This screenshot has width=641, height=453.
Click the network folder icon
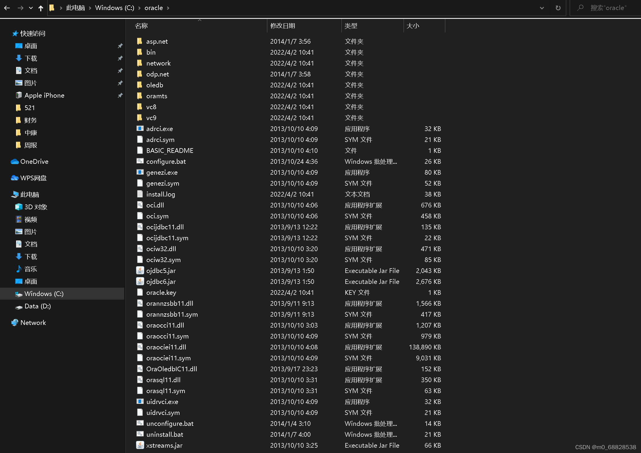(x=140, y=63)
